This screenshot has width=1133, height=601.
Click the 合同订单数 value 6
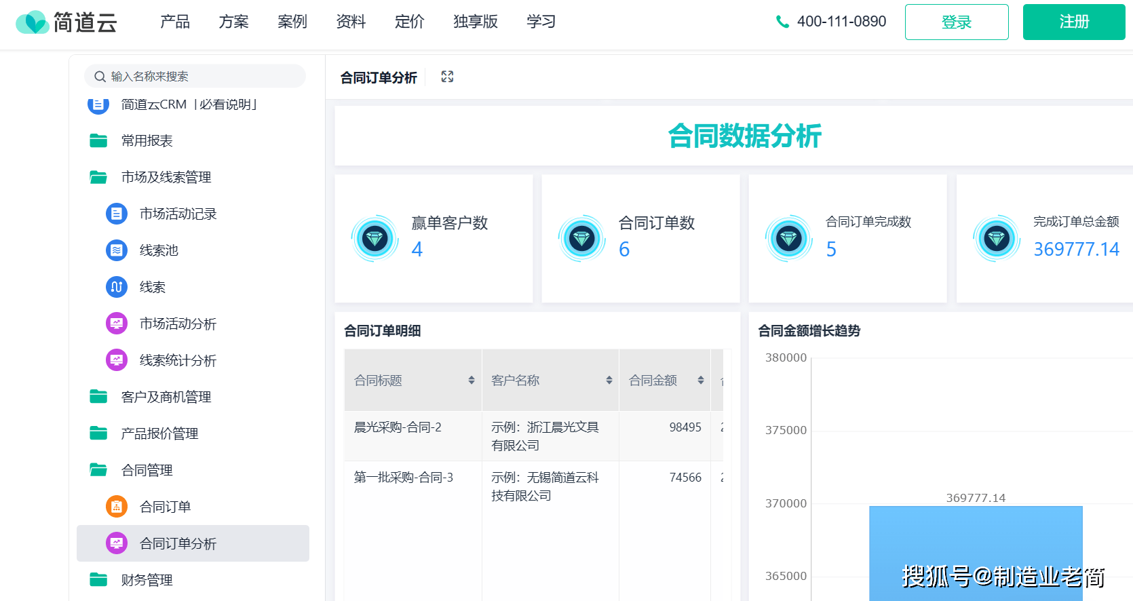tap(624, 250)
